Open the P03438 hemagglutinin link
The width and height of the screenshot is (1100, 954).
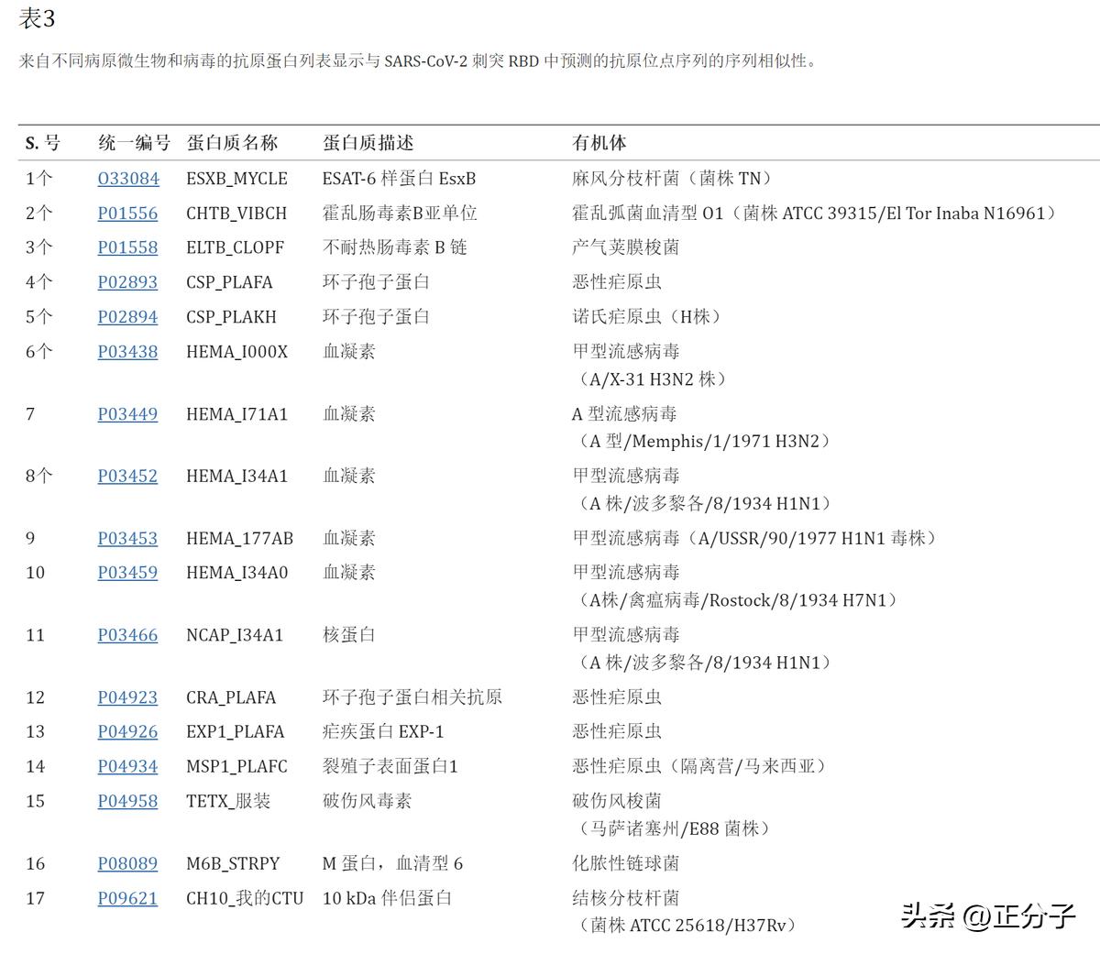[x=127, y=351]
